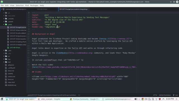Click GitHub Markdown grammar selector
Image resolution: width=179 pixels, height=101 pixels.
(x=165, y=95)
